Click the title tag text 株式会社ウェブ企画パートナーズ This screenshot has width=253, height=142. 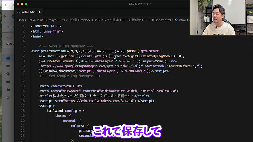point(77,96)
